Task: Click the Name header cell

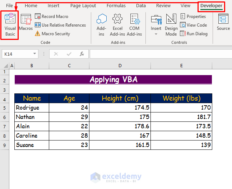Action: tap(32, 98)
